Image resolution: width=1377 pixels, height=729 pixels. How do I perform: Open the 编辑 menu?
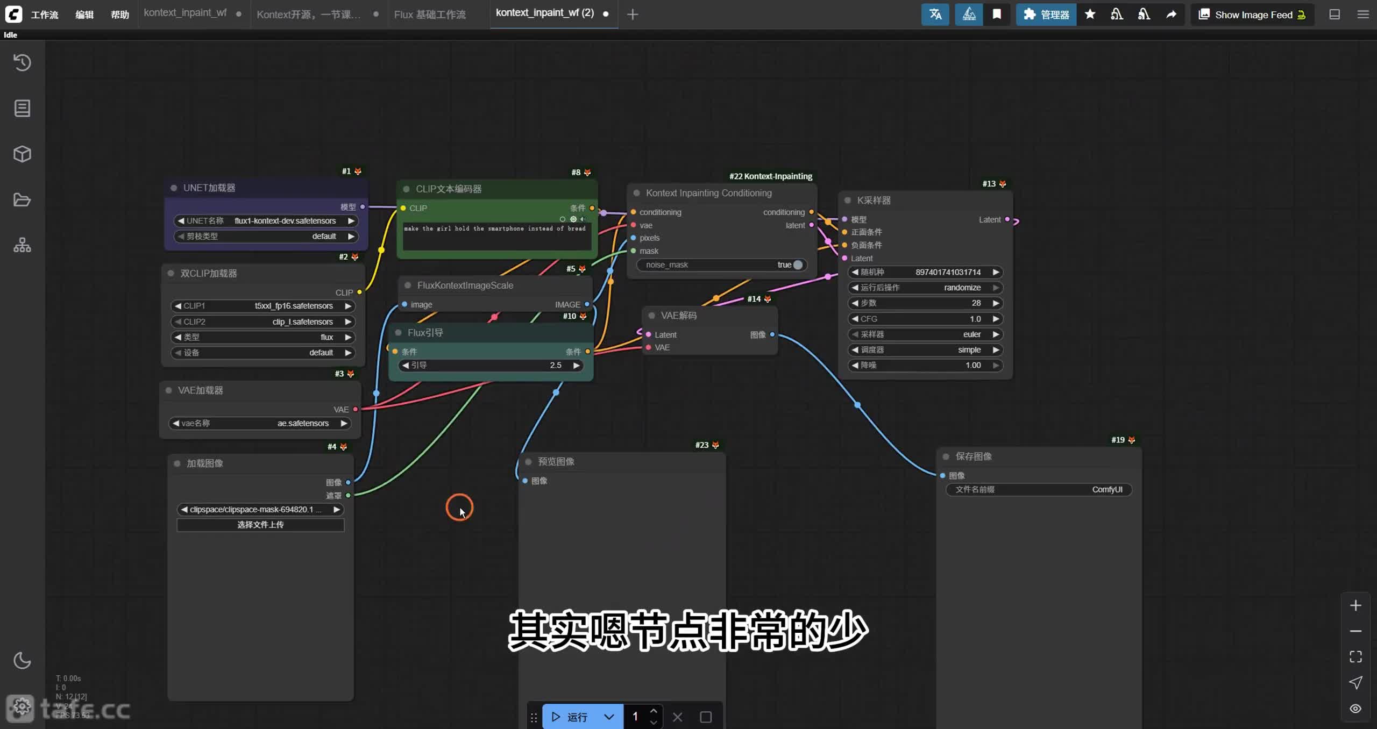(84, 15)
